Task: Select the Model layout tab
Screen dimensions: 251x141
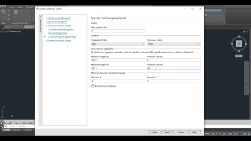Action: click(7, 130)
